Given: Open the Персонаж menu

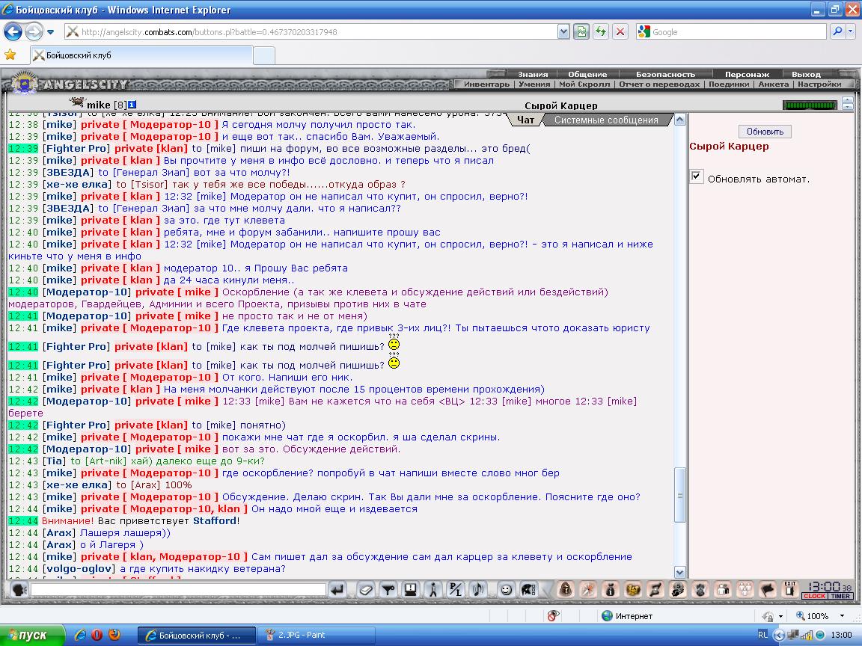Looking at the screenshot, I should coord(747,74).
